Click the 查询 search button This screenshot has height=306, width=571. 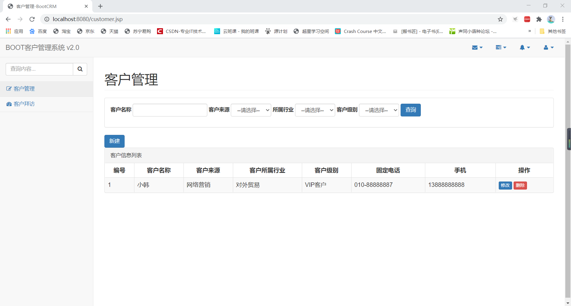[x=410, y=110]
